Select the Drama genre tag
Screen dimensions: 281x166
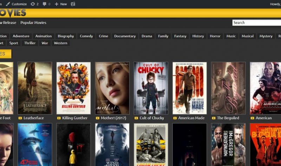[147, 36]
